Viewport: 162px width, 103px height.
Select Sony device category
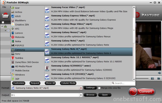coord(28,54)
